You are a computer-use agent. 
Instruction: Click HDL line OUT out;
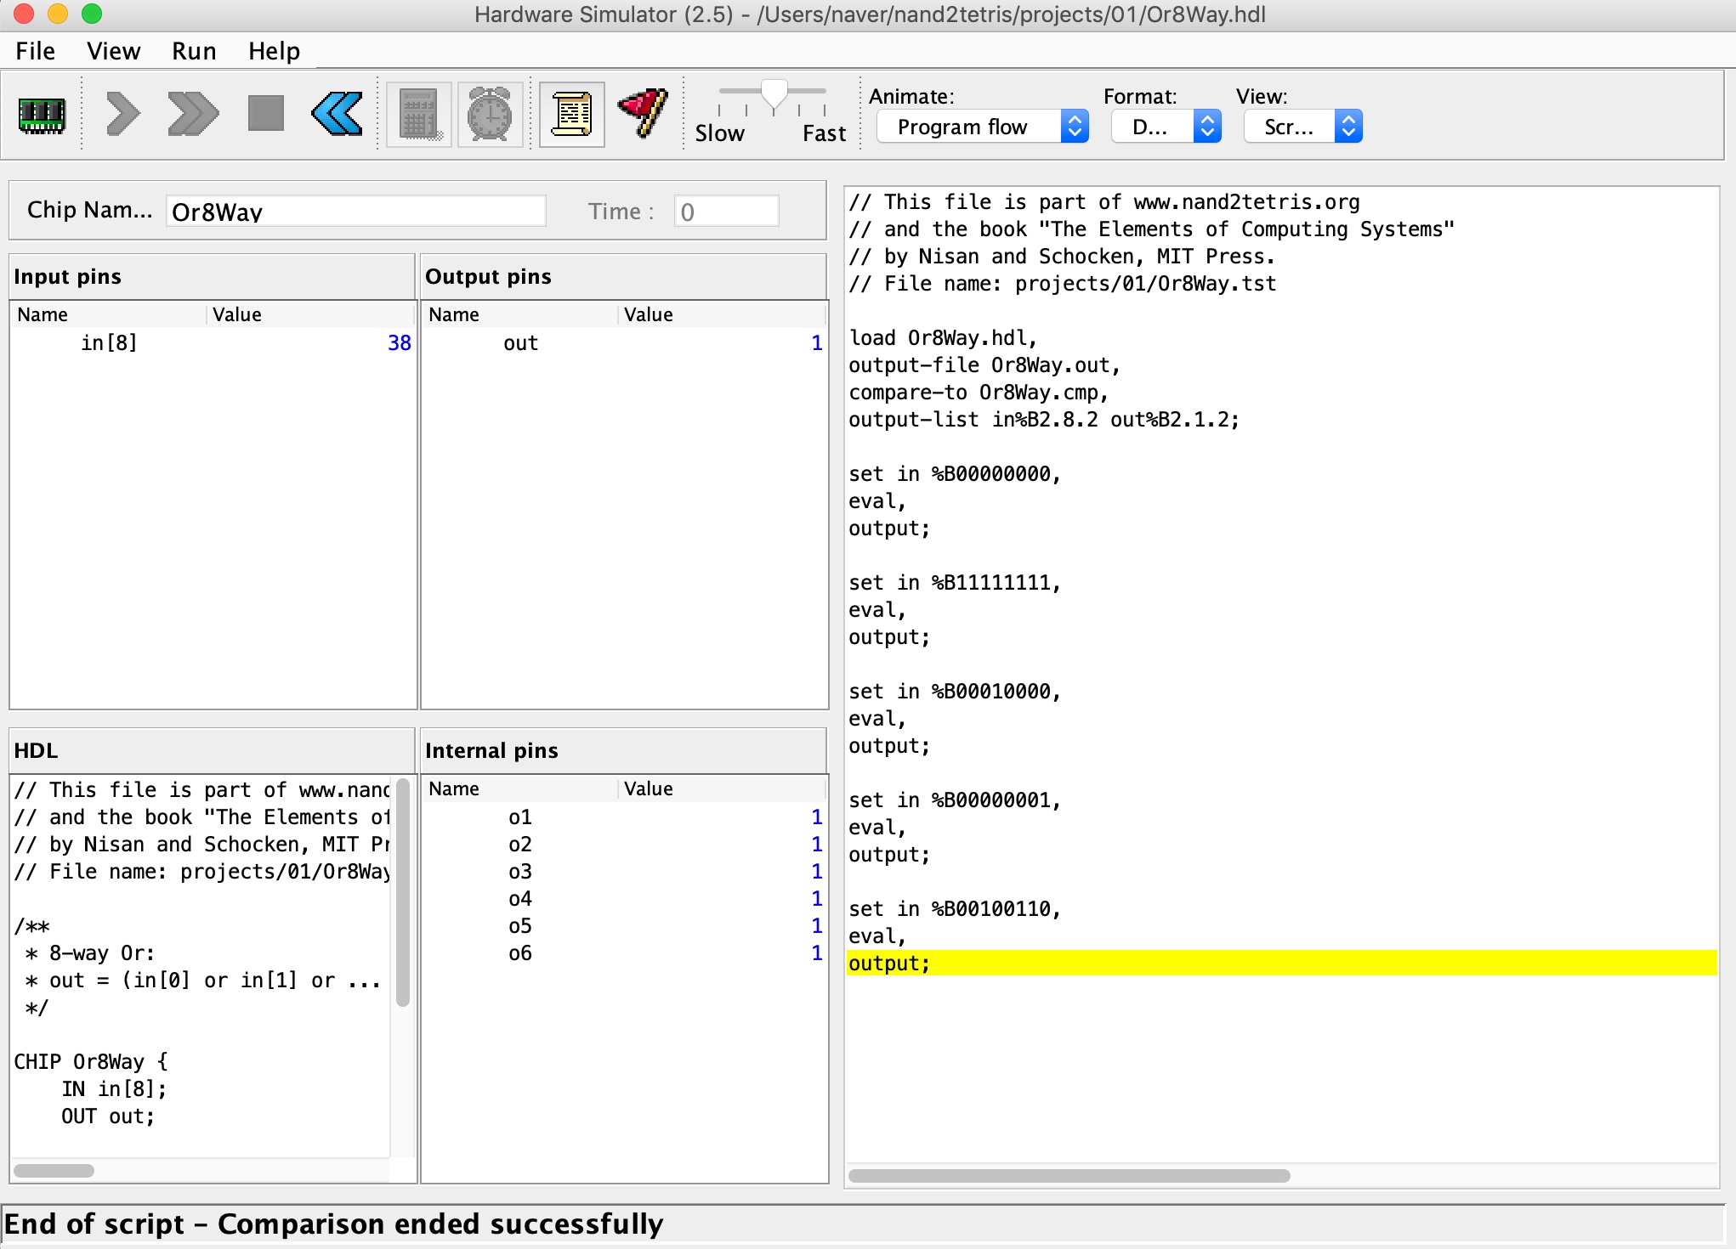click(x=108, y=1116)
